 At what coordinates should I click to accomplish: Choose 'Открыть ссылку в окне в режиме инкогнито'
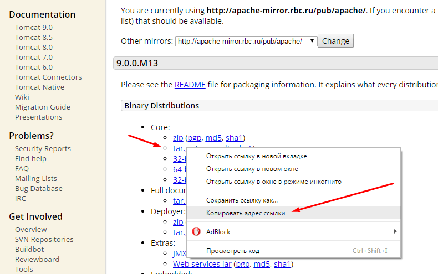(x=274, y=182)
